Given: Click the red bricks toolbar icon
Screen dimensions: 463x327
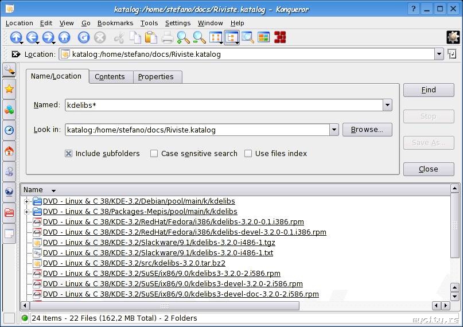Looking at the screenshot, I should pyautogui.click(x=280, y=37).
